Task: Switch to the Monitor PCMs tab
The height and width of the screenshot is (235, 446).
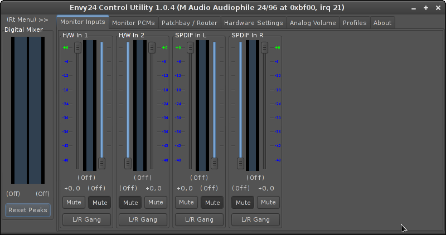Action: [x=133, y=23]
